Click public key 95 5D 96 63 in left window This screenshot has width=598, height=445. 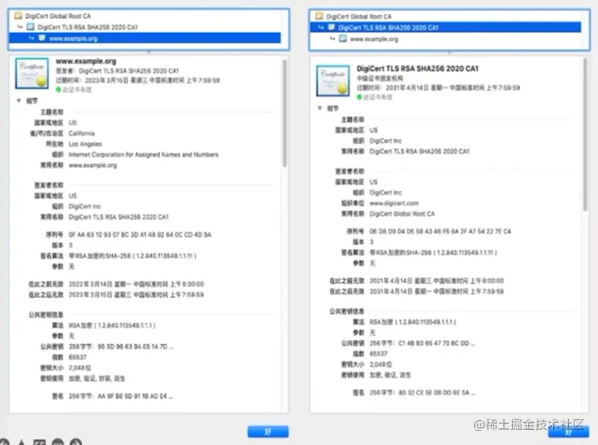coord(121,347)
